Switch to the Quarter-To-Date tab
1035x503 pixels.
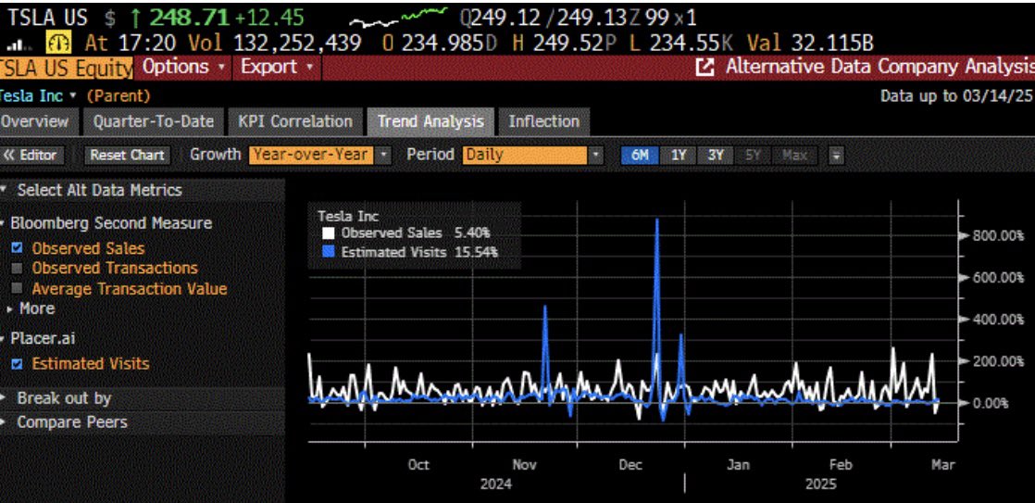click(153, 122)
